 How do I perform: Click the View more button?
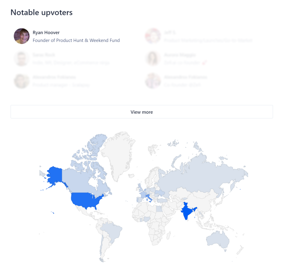click(x=142, y=112)
